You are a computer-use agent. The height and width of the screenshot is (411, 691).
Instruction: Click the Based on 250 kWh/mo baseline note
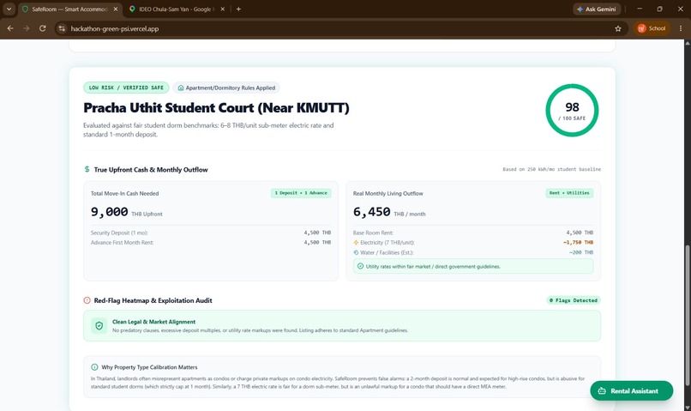(x=552, y=169)
